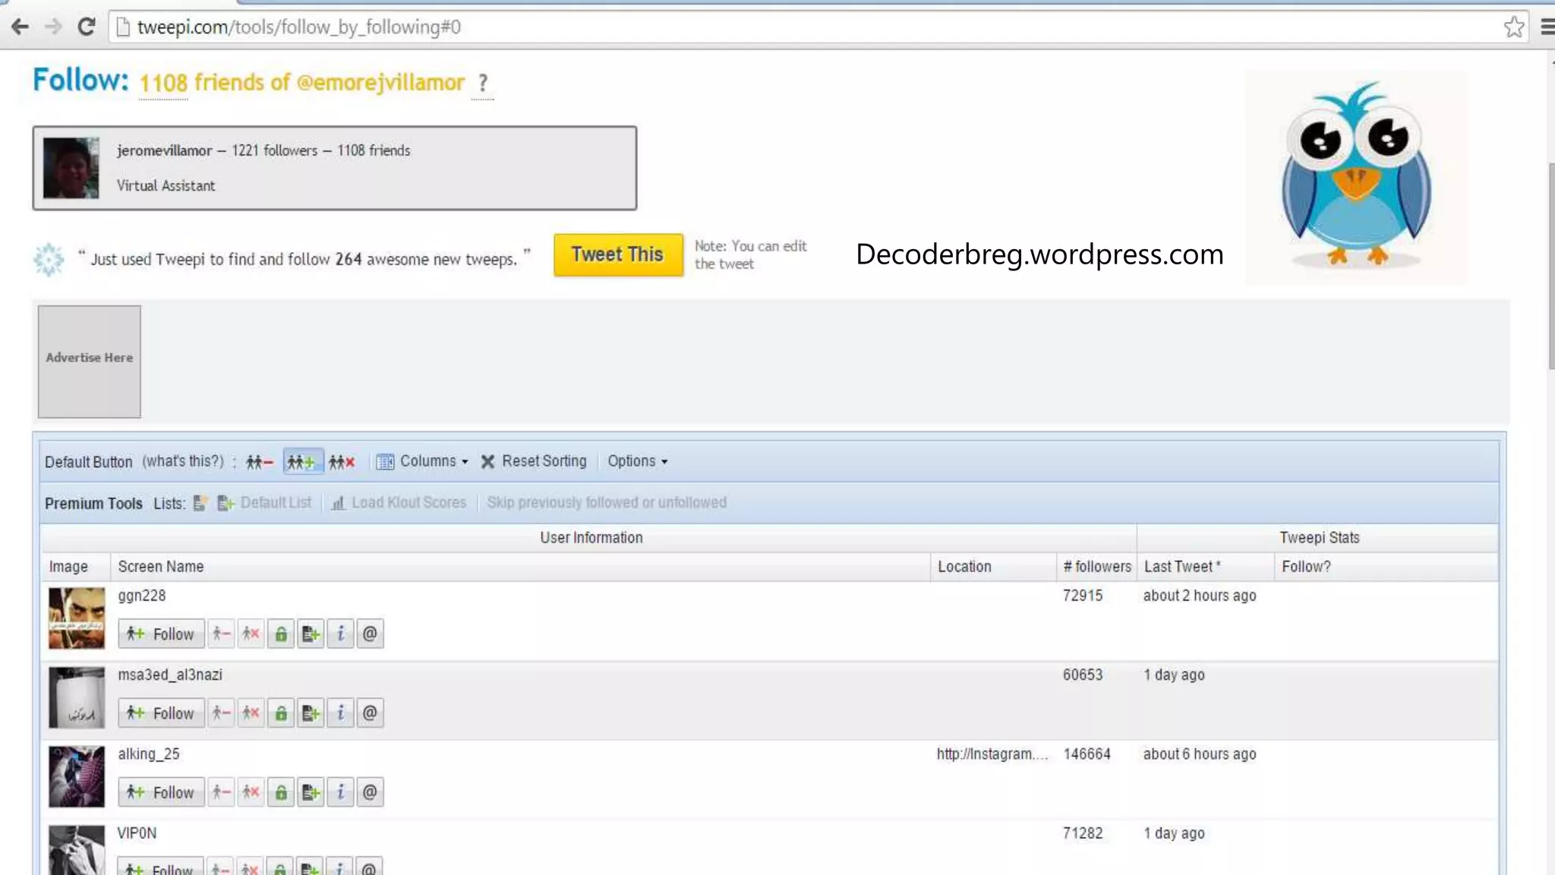Click the add-to-list icon for msa3ed_al3nazi
Screen dimensions: 1555x875
[x=311, y=713]
